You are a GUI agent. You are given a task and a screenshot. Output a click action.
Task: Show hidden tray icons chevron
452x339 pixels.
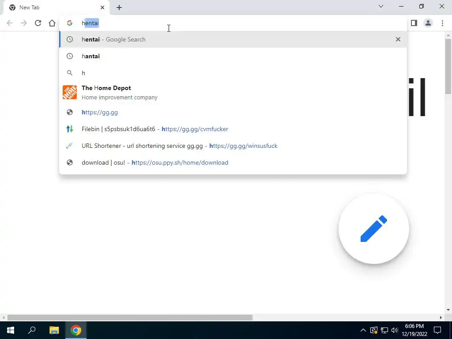point(363,330)
